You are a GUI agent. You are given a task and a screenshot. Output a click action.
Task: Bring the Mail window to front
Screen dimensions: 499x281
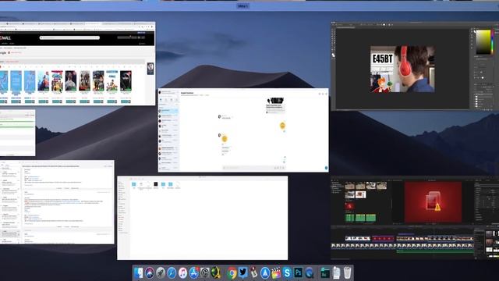tap(57, 202)
